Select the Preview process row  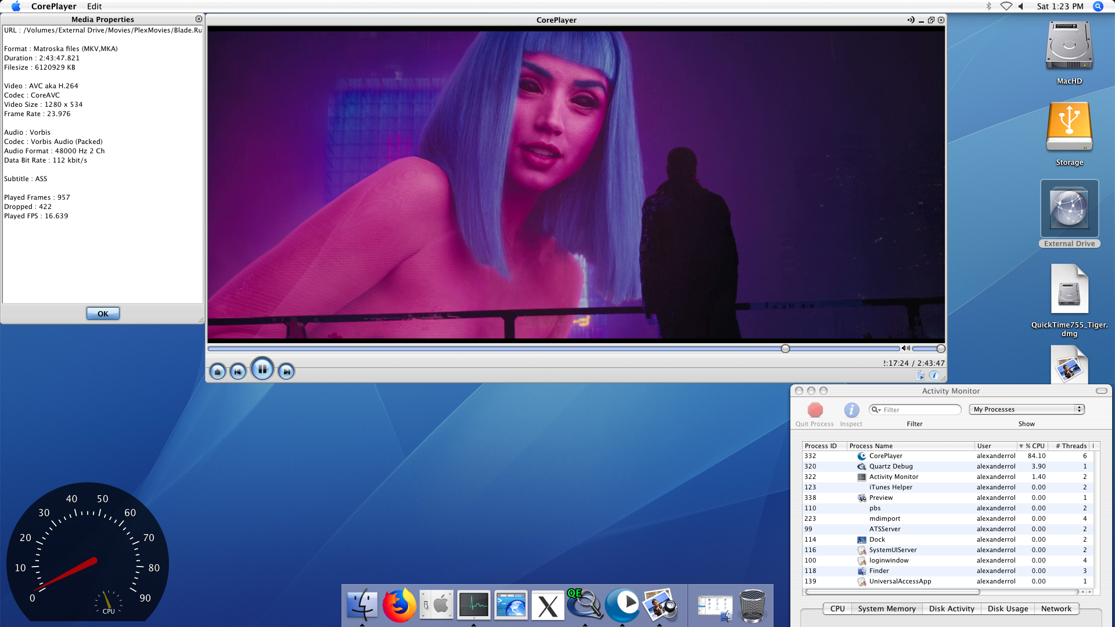[947, 498]
